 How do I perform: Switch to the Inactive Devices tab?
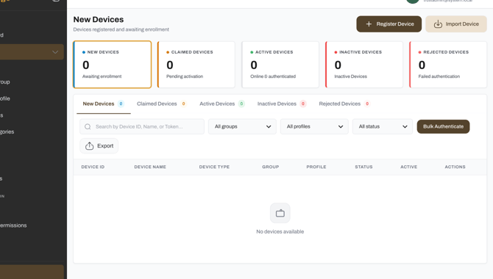pyautogui.click(x=282, y=104)
